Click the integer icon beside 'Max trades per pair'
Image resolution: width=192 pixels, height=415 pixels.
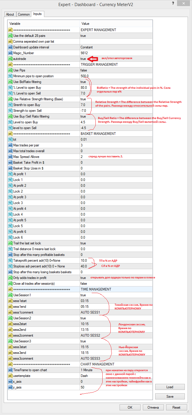point(10,145)
